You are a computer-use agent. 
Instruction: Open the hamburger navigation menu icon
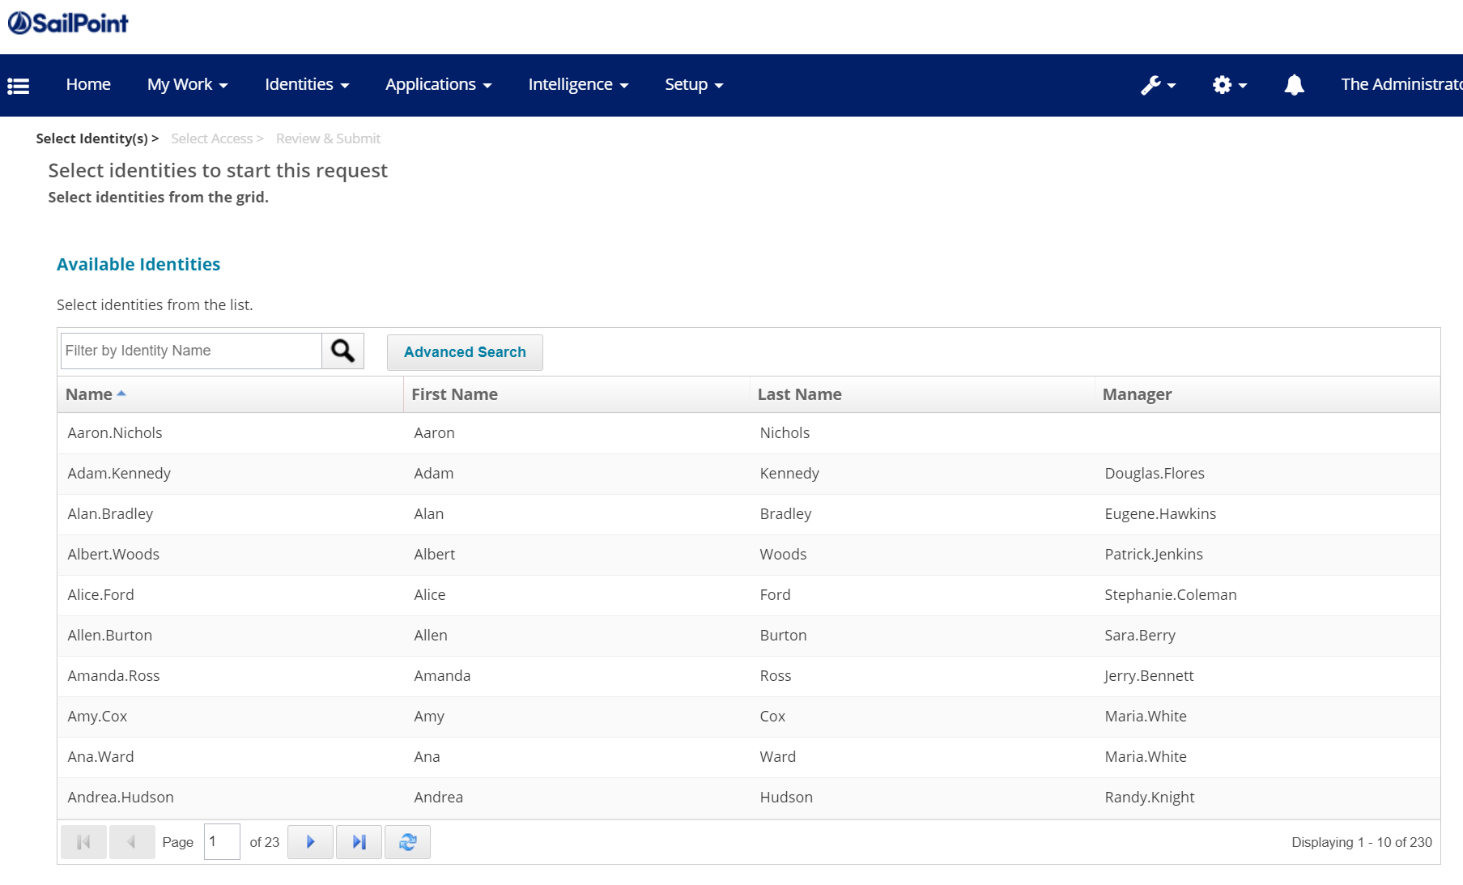19,85
